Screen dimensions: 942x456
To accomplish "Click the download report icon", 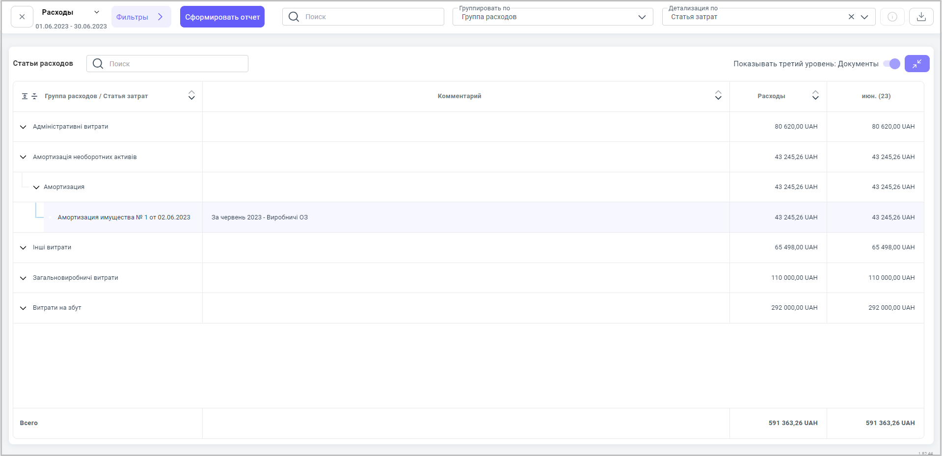I will 921,17.
